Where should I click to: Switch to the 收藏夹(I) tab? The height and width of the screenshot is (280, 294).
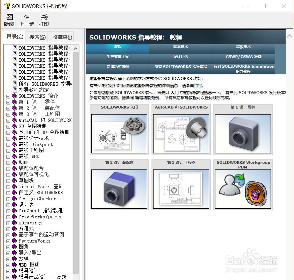(62, 37)
